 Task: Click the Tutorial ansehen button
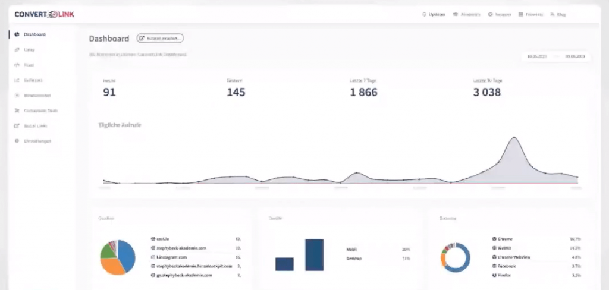point(160,38)
